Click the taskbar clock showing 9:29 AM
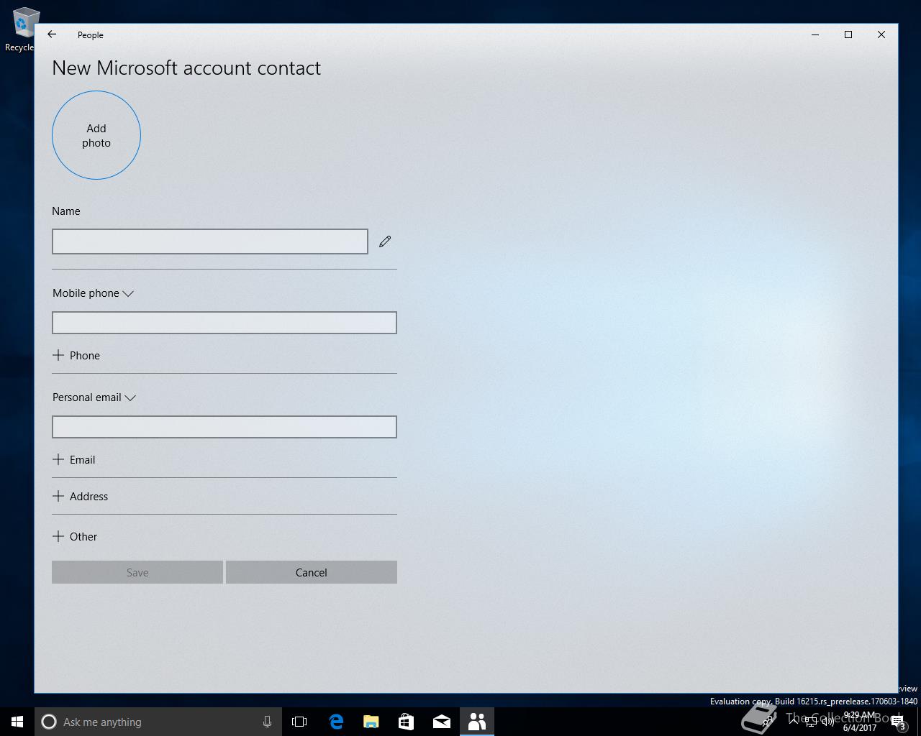 click(x=860, y=722)
